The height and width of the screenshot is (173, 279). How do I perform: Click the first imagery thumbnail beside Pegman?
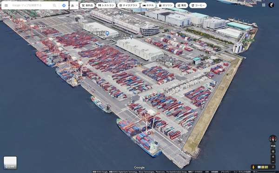[259, 167]
